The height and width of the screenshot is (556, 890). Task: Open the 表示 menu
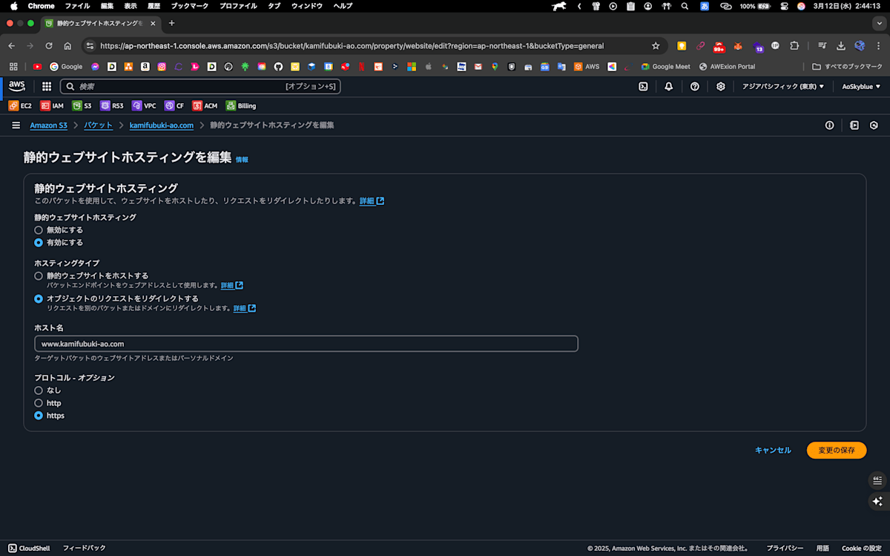(131, 6)
